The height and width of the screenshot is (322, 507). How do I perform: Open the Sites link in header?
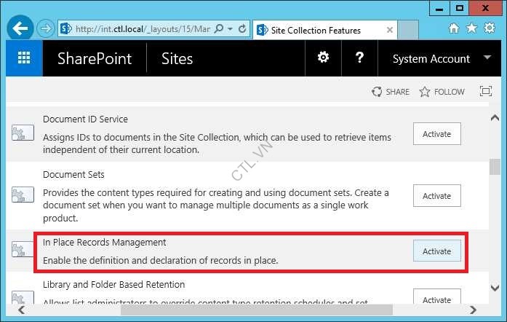[x=177, y=59]
